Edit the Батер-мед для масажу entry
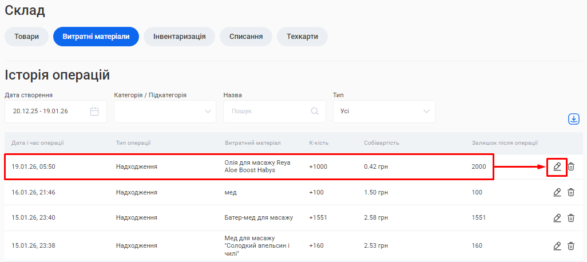587x262 pixels. (557, 218)
